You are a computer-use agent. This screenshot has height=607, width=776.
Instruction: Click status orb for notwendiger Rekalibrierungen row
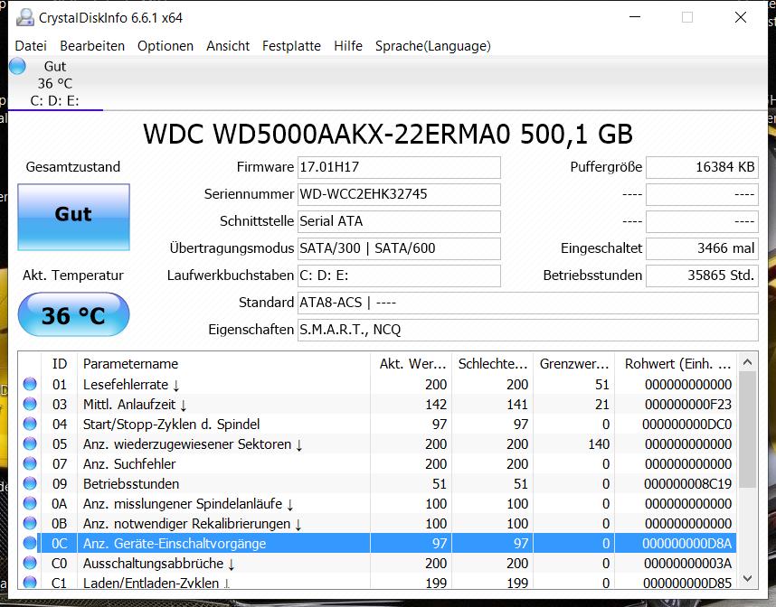click(x=30, y=523)
